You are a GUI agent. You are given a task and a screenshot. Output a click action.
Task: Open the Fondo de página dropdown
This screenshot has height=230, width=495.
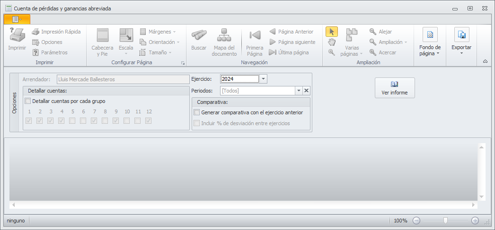point(430,42)
